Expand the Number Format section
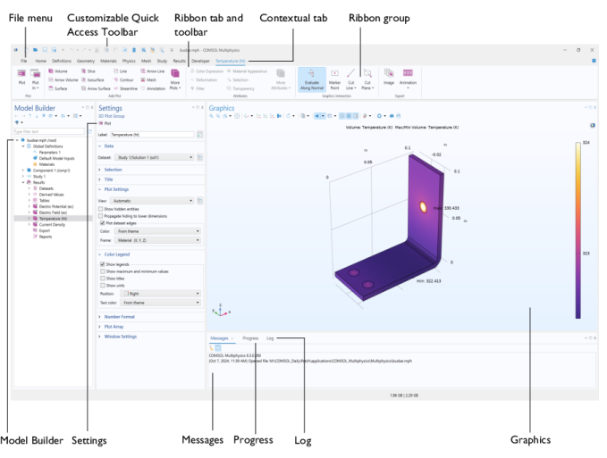The height and width of the screenshot is (458, 607). [121, 316]
